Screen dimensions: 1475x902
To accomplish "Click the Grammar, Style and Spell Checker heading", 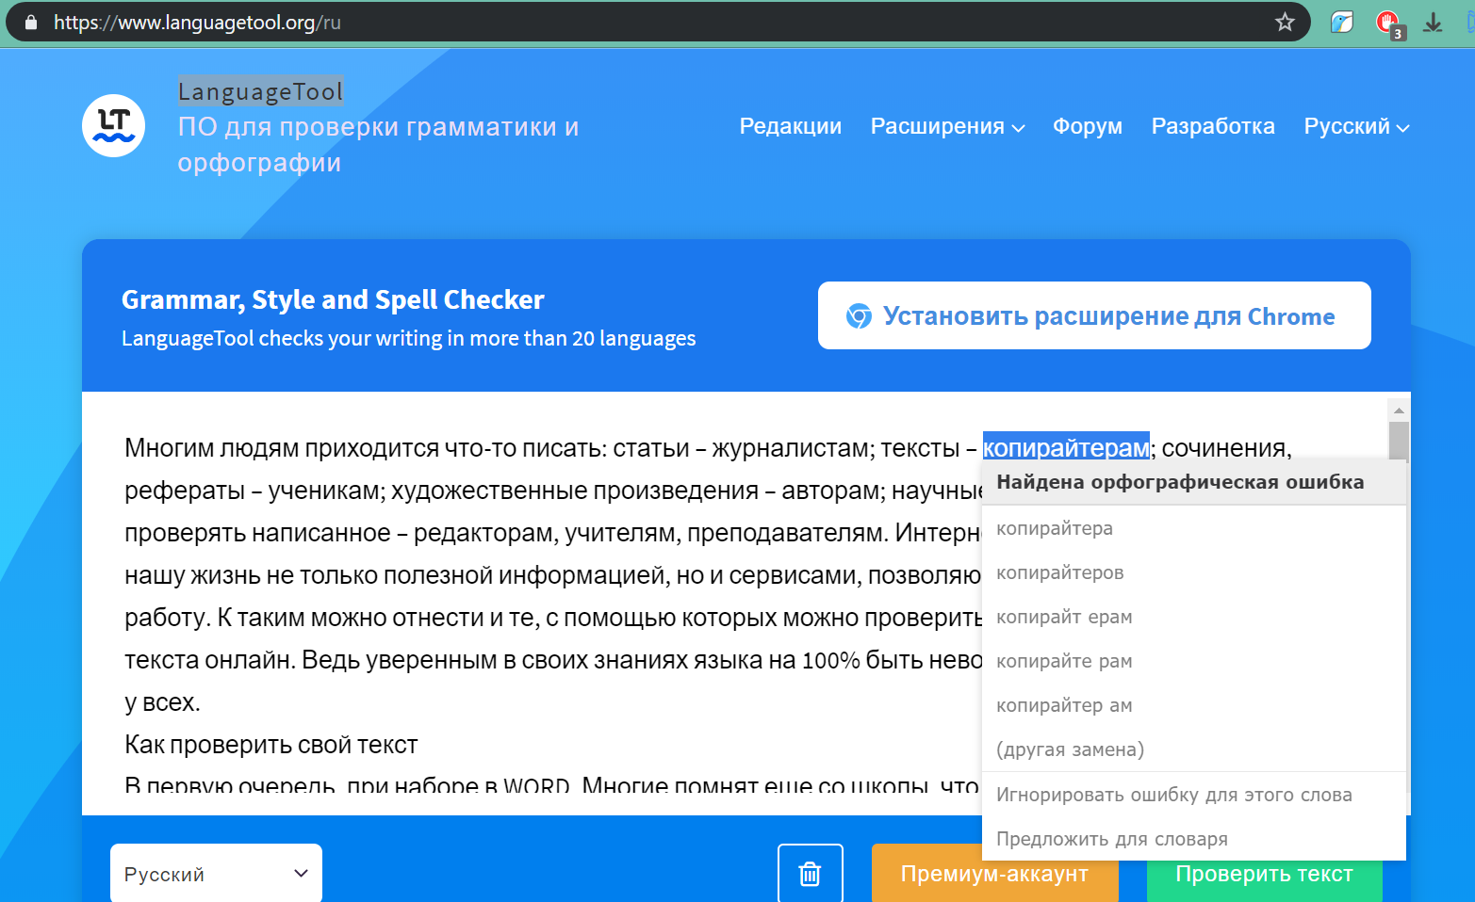I will [333, 299].
